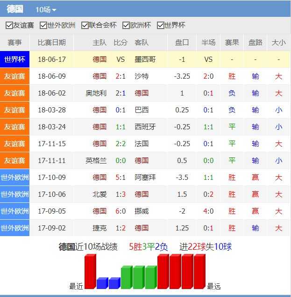The height and width of the screenshot is (297, 291).
Task: Click the 6:0 score against 挪威
Action: (x=121, y=211)
